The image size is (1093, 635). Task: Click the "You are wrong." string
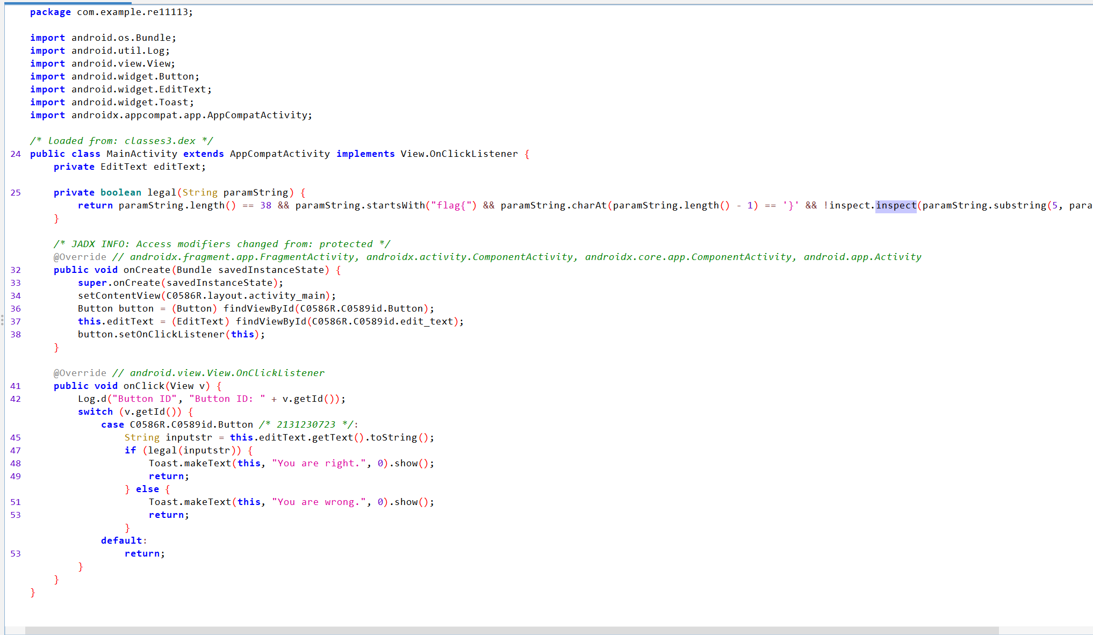(x=319, y=502)
